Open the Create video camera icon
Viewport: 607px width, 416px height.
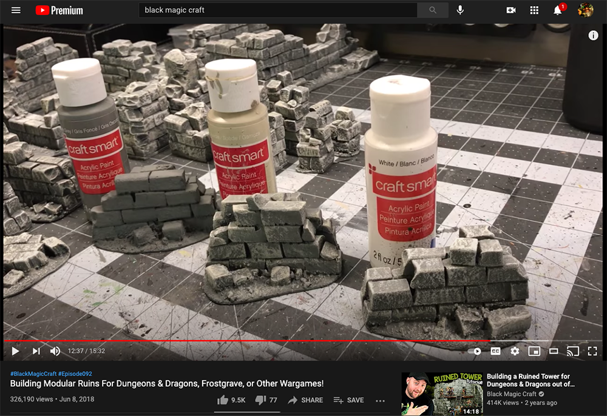511,10
